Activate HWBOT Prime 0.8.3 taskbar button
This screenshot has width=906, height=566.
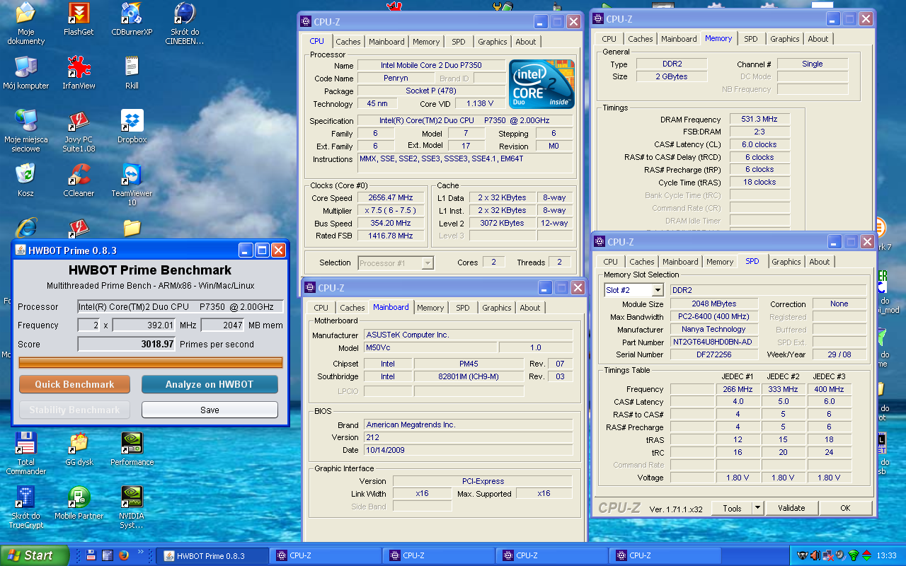[x=212, y=555]
